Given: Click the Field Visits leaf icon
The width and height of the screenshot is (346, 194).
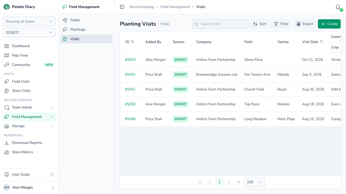Looking at the screenshot, I should [7, 81].
